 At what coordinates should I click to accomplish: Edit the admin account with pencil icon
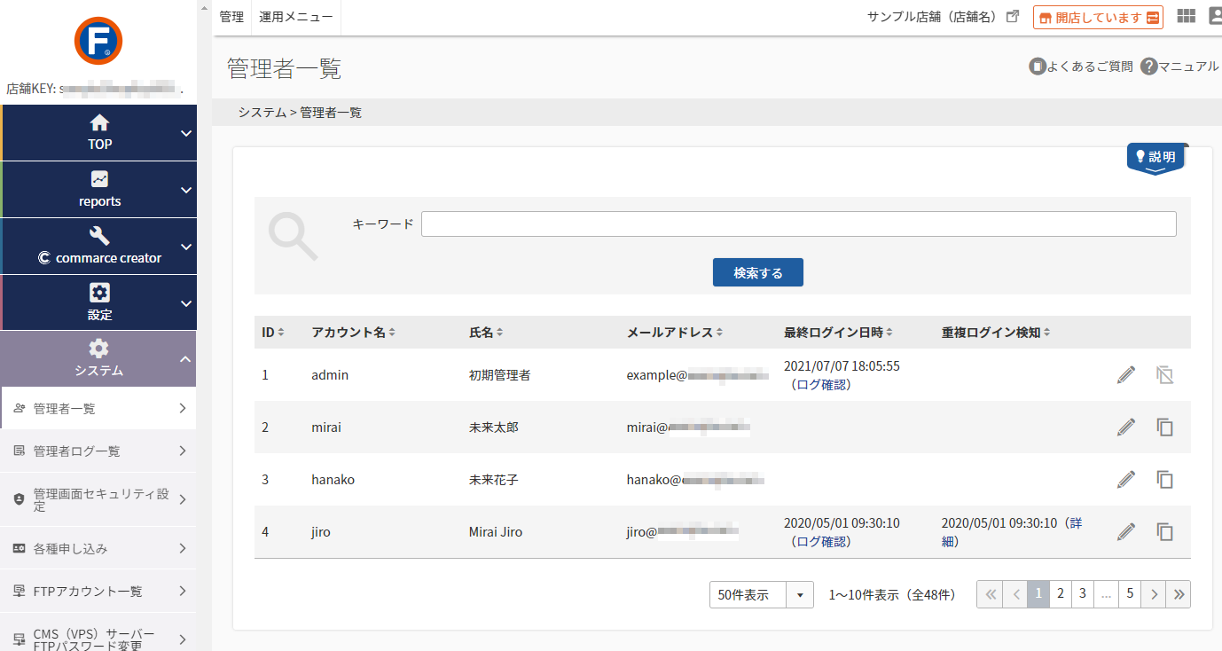tap(1126, 375)
